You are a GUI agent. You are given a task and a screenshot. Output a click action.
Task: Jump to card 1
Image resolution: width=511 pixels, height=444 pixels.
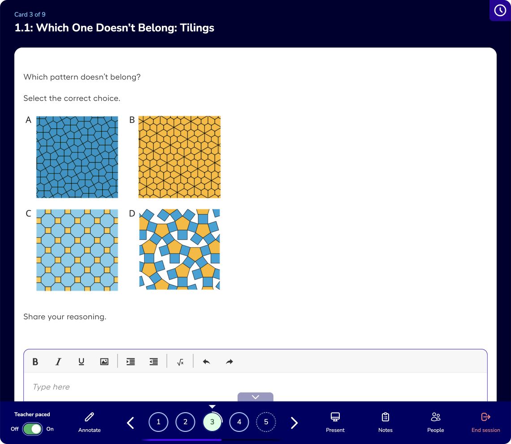coord(158,422)
